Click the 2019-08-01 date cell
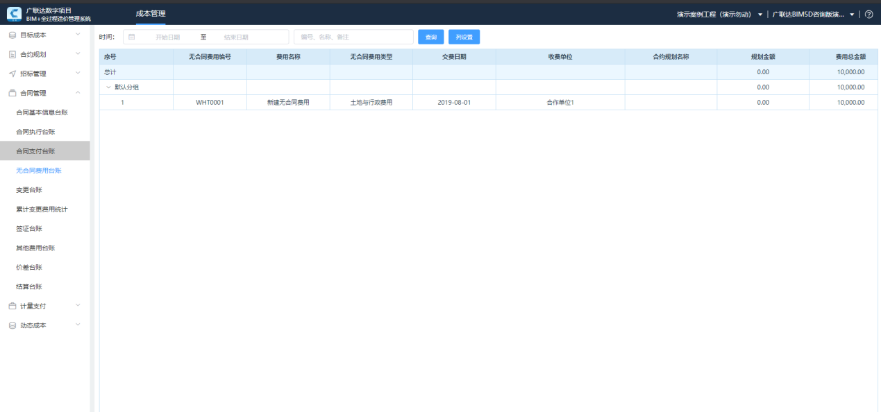Image resolution: width=881 pixels, height=412 pixels. click(x=454, y=103)
